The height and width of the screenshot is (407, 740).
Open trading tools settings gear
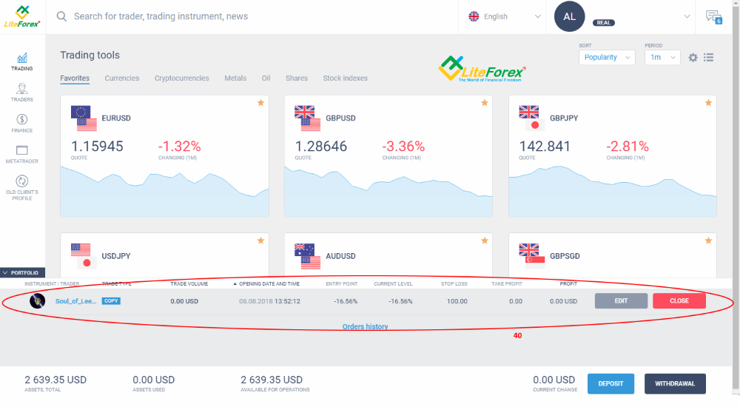coord(693,58)
